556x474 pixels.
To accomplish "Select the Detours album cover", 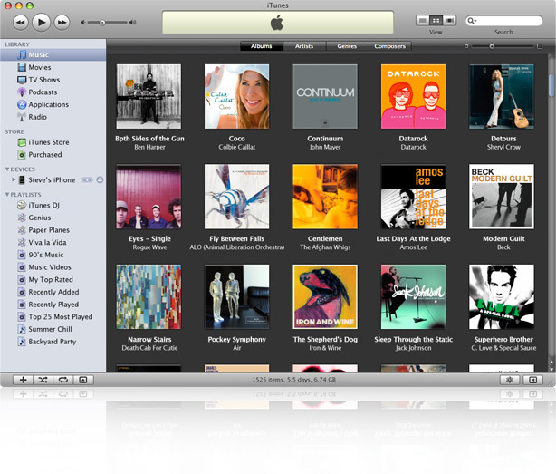I will 502,96.
